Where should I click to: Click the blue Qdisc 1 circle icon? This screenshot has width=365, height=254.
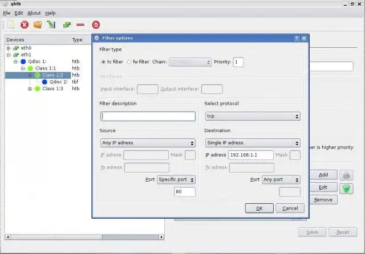(x=23, y=62)
